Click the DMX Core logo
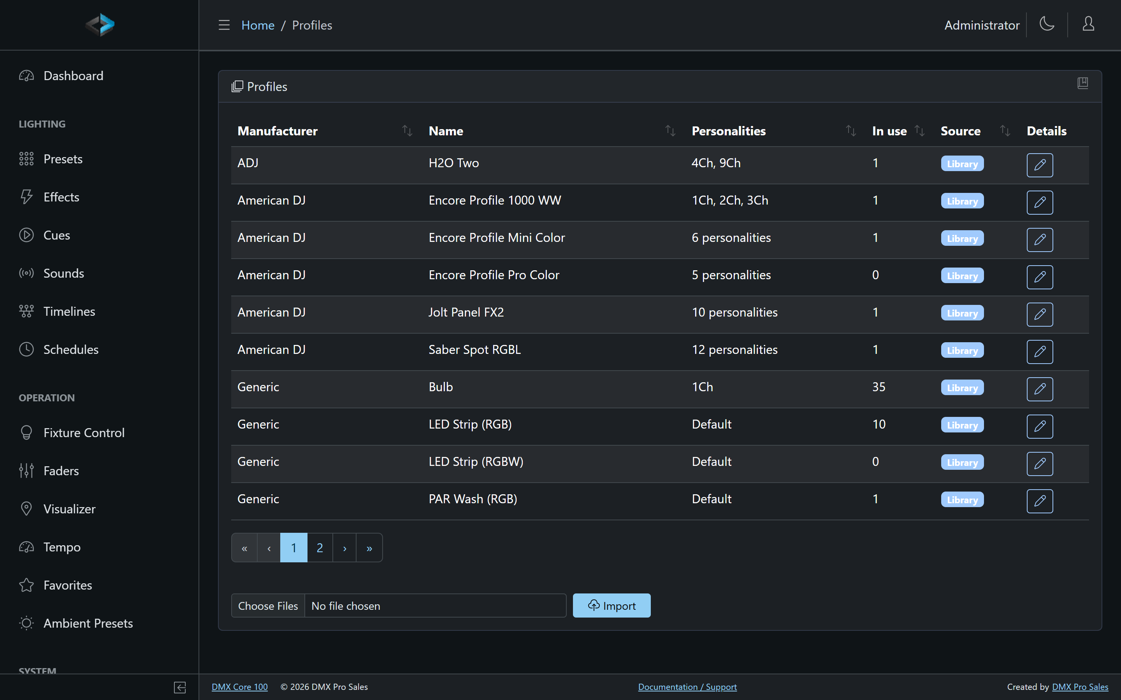The height and width of the screenshot is (700, 1121). pyautogui.click(x=100, y=25)
